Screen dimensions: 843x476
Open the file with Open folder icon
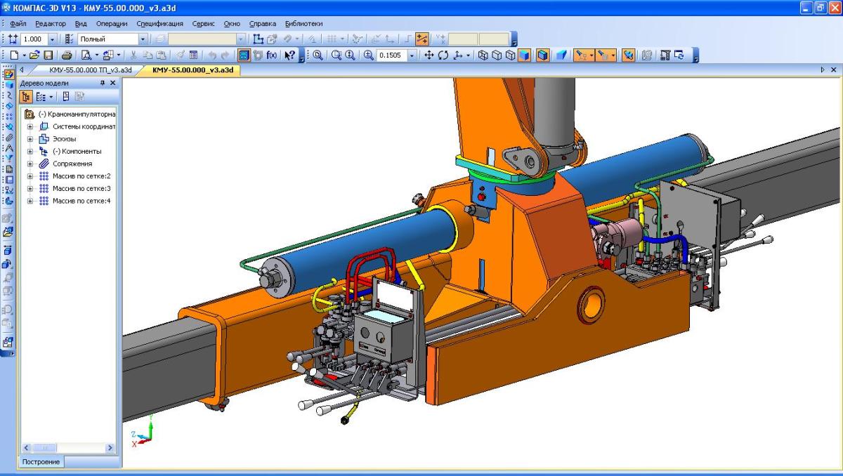(x=35, y=55)
